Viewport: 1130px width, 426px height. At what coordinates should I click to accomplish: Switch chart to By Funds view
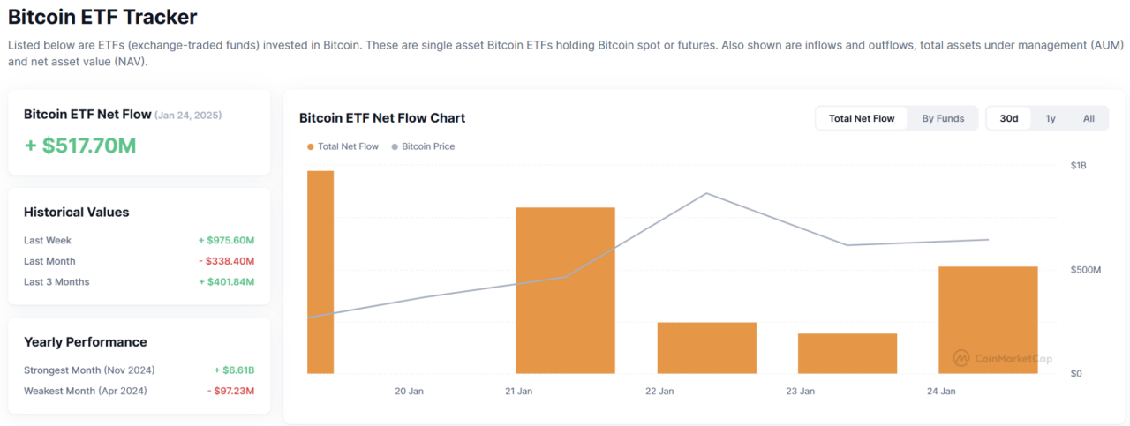pos(943,118)
